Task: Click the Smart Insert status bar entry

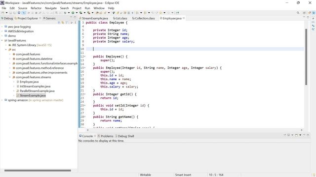Action: tap(183, 175)
